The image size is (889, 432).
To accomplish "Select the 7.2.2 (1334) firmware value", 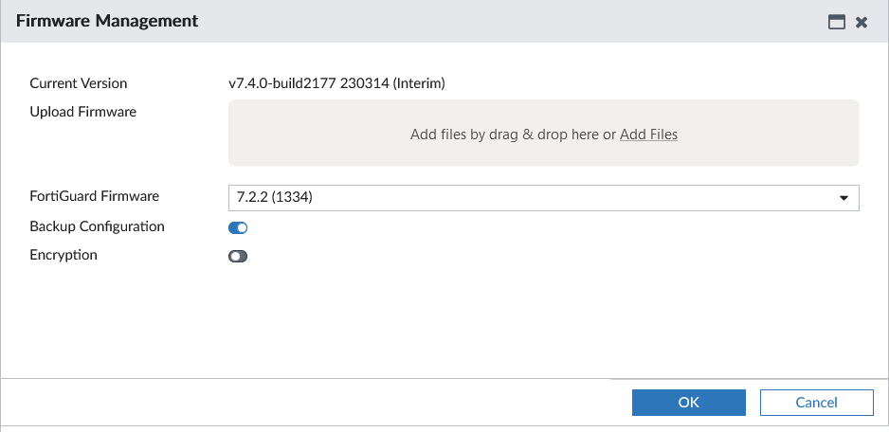I will tap(271, 197).
